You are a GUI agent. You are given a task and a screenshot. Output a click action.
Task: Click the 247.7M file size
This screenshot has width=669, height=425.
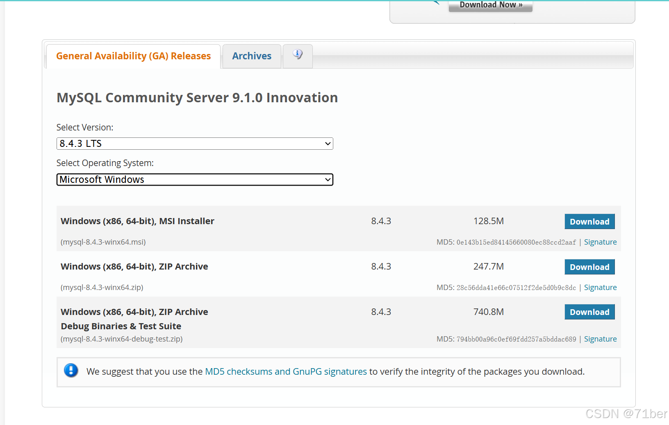(489, 266)
